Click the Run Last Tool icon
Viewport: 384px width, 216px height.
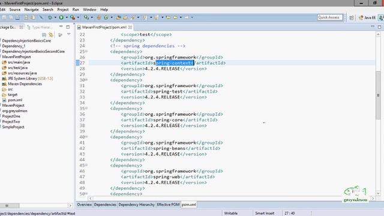click(73, 17)
